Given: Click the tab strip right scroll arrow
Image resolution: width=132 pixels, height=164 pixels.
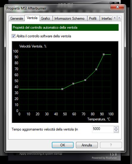Looking at the screenshot, I should click(x=119, y=18).
